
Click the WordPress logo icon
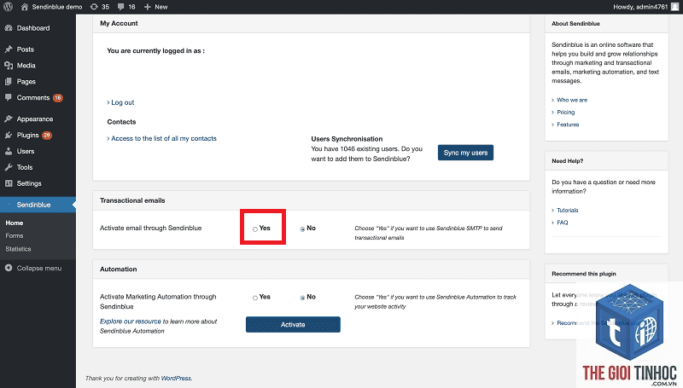click(x=8, y=7)
